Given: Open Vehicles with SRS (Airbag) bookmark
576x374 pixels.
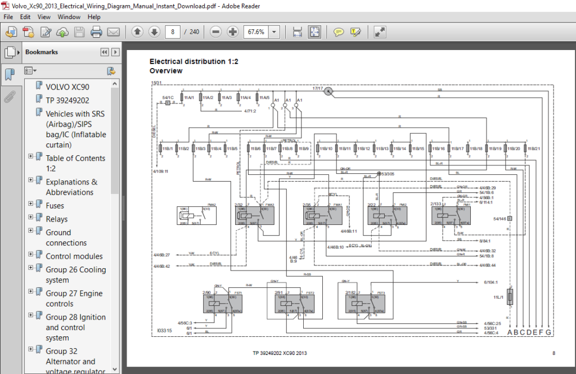Looking at the screenshot, I should [x=76, y=129].
